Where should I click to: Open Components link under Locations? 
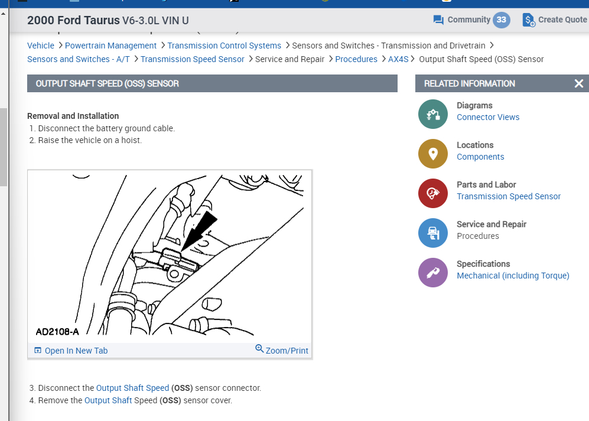click(480, 157)
